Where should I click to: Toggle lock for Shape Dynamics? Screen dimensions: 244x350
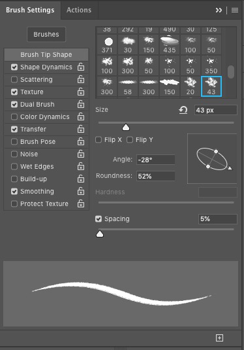tap(81, 67)
